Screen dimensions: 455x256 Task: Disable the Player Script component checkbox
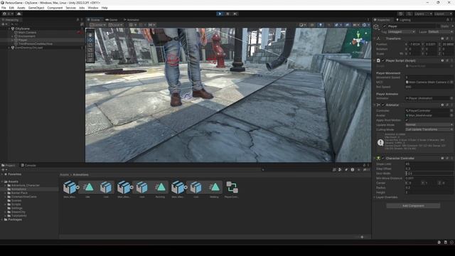click(383, 60)
